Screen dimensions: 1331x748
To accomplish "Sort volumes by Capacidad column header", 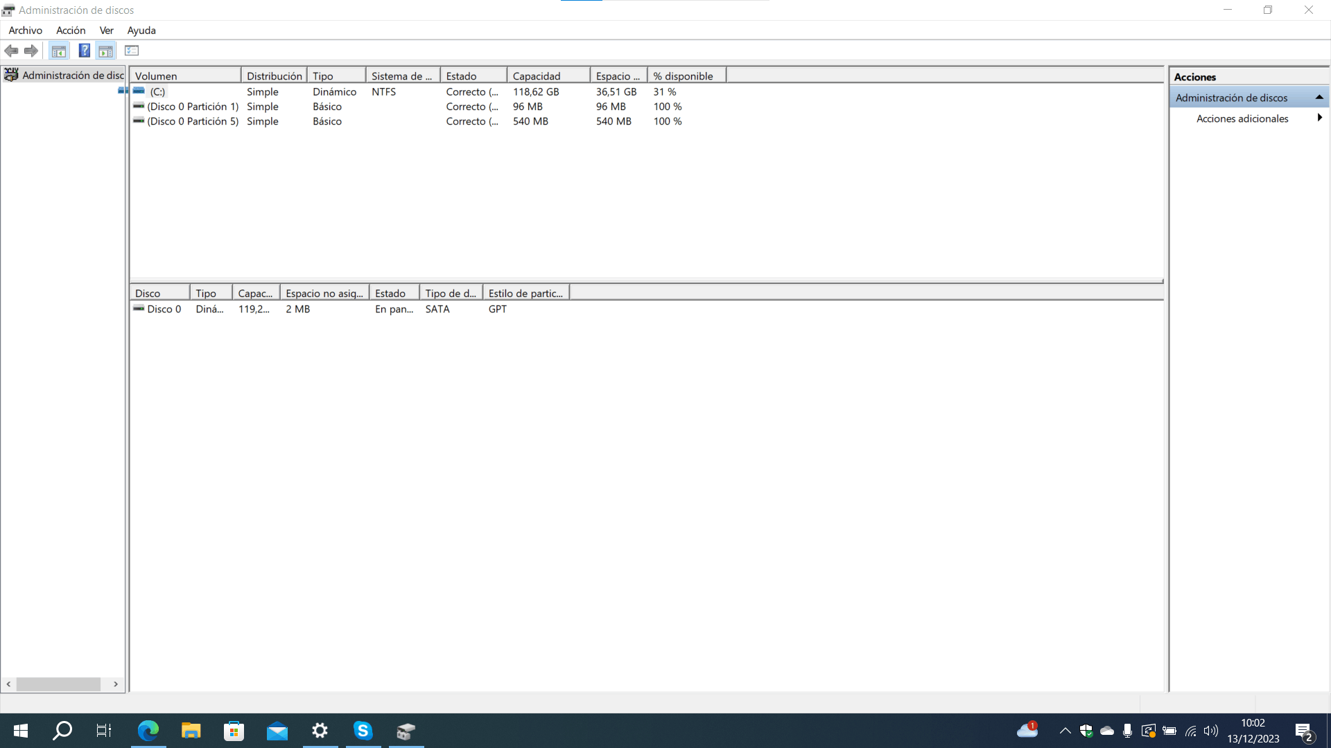I will (x=548, y=75).
